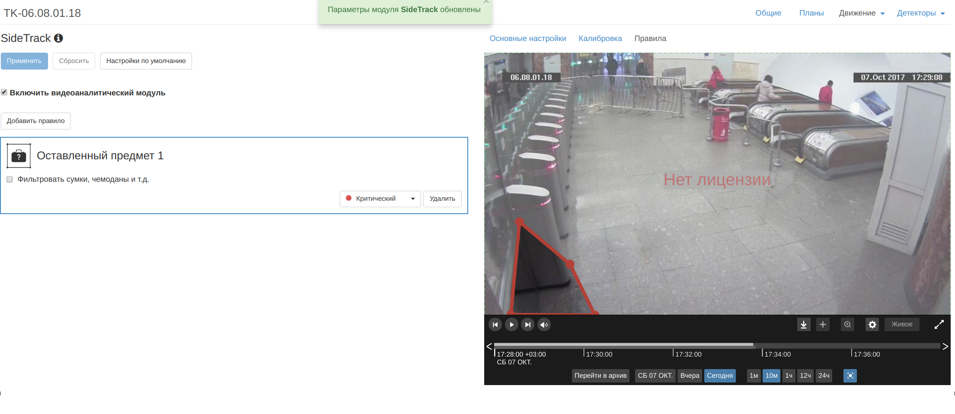The width and height of the screenshot is (955, 414).
Task: Expand video to fullscreen
Action: [939, 325]
